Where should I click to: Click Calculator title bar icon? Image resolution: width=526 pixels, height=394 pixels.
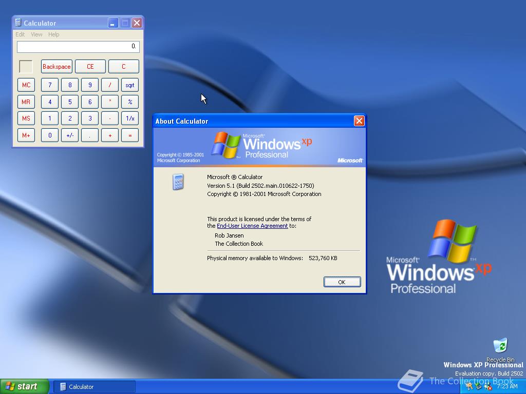point(18,23)
